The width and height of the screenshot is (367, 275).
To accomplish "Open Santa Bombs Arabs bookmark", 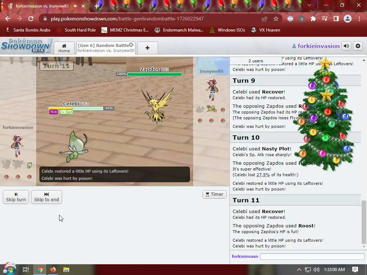I will (28, 30).
